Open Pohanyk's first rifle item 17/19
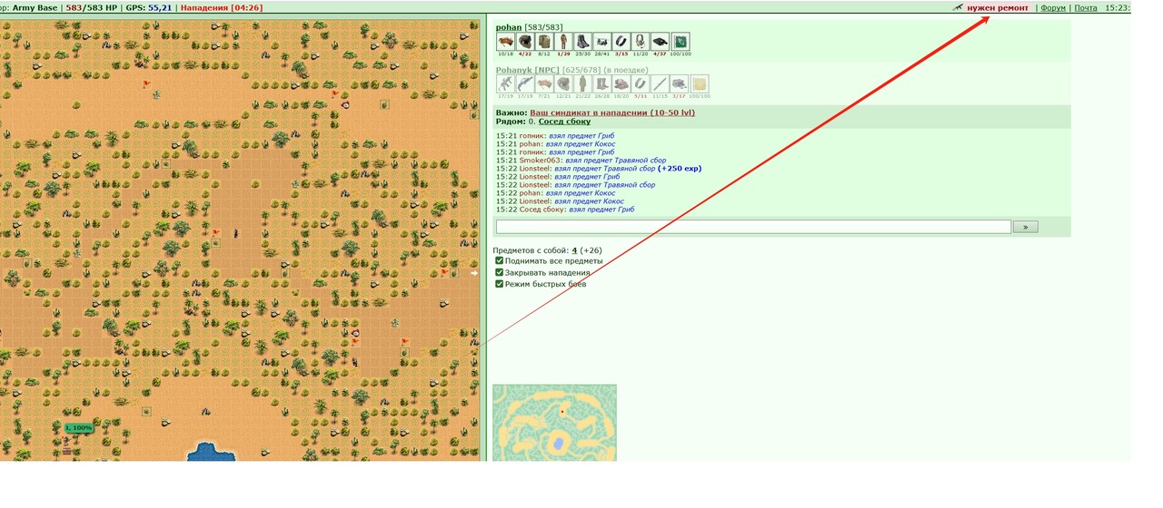Screen dimensions: 1163x508 (x=504, y=83)
